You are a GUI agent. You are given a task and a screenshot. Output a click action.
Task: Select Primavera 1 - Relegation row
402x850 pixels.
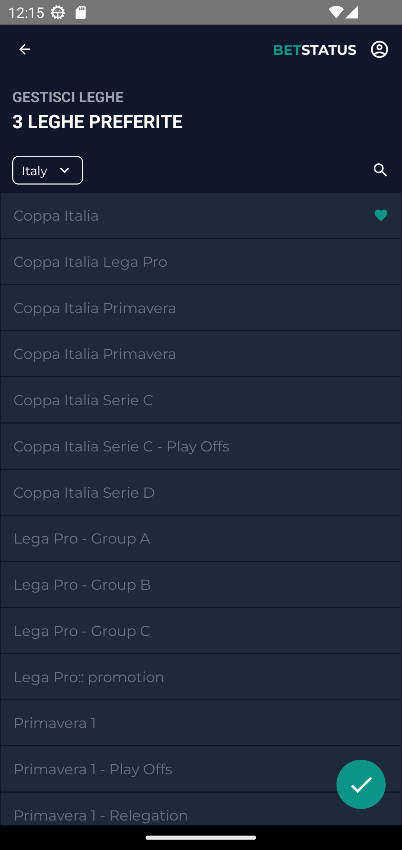[x=201, y=809]
